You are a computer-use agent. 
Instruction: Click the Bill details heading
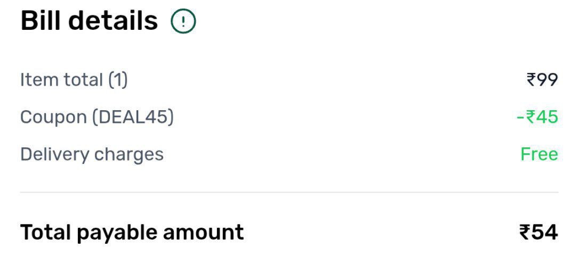coord(89,21)
